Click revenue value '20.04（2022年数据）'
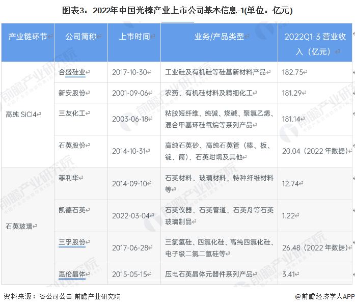This screenshot has height=307, width=355. [x=315, y=151]
